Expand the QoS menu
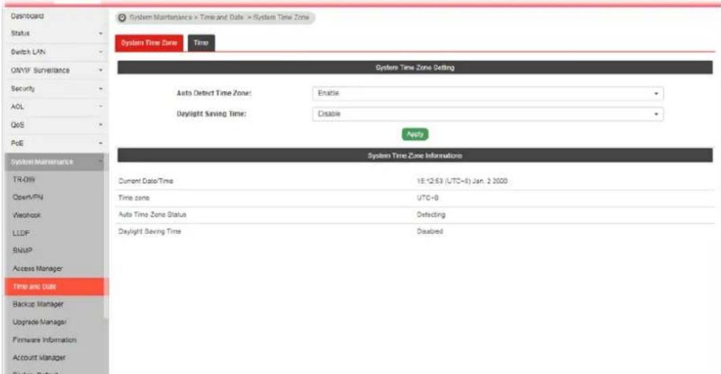This screenshot has width=721, height=374. click(x=55, y=125)
